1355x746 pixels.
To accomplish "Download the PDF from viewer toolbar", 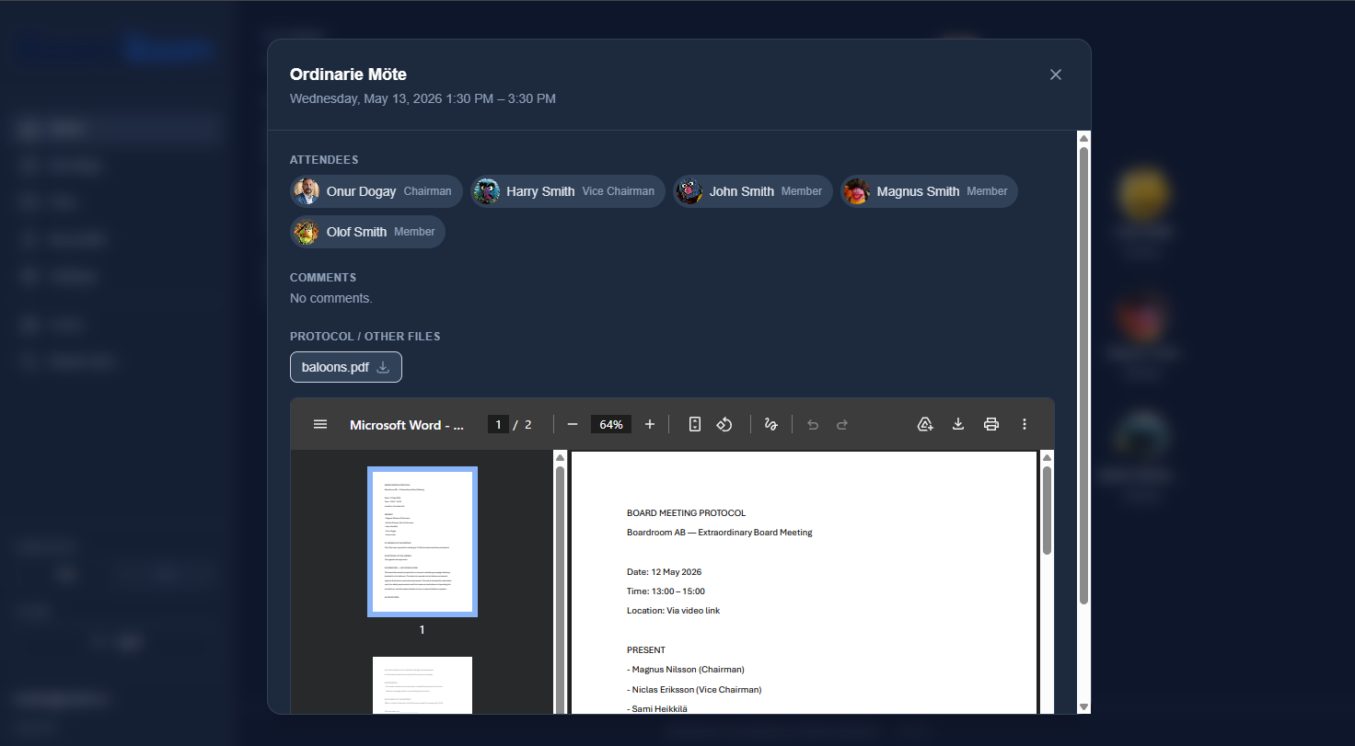I will point(958,424).
